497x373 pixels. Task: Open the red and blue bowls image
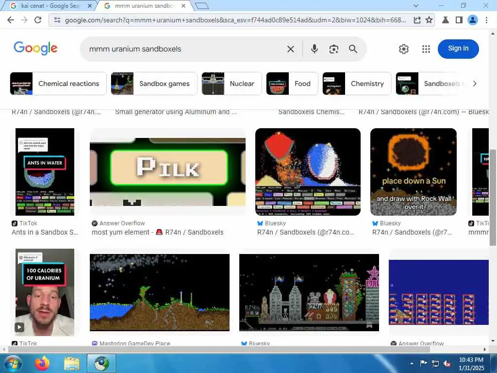(308, 171)
